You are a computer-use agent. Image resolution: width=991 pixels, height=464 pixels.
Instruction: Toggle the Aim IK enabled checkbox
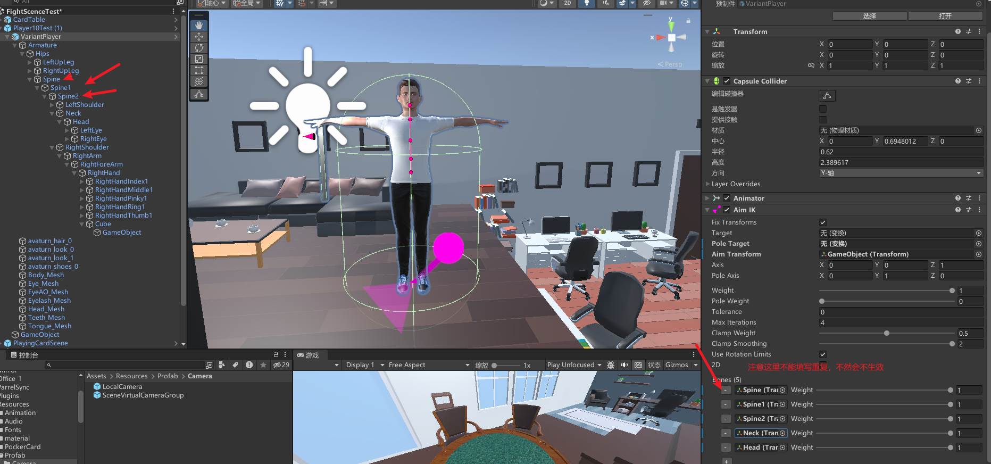tap(727, 210)
